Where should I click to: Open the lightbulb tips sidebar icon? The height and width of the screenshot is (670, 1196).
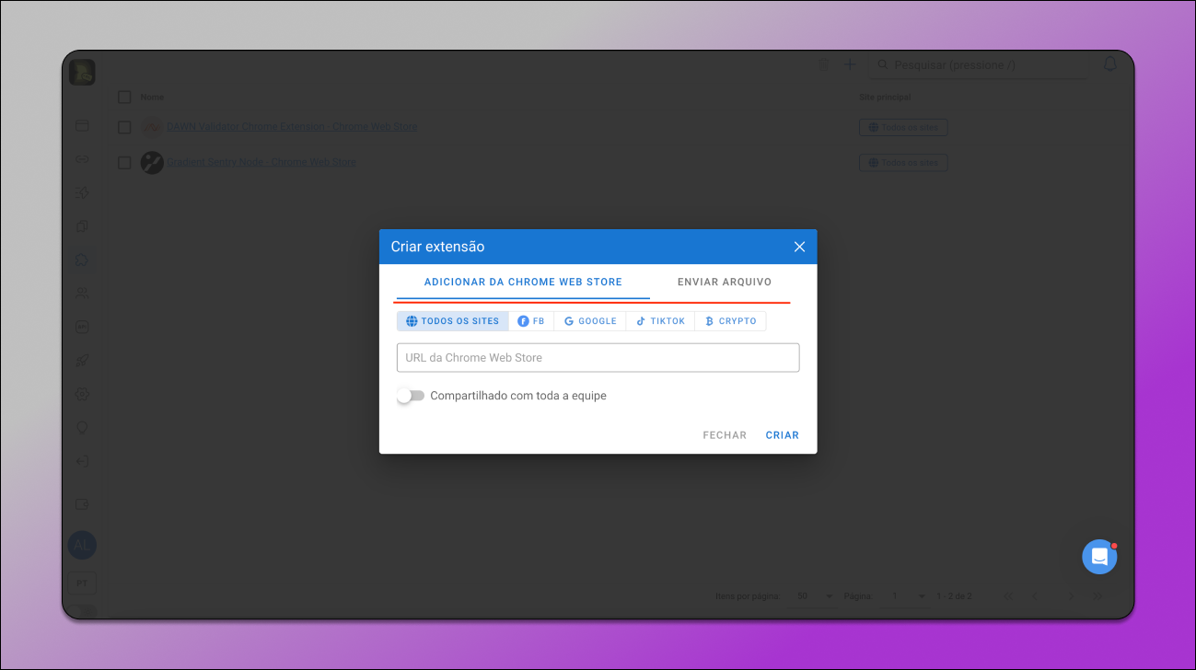pos(82,427)
